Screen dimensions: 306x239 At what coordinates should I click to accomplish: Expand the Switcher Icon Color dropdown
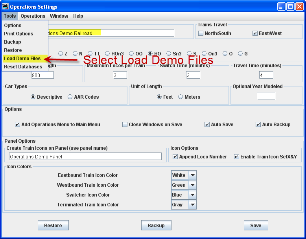click(x=193, y=195)
